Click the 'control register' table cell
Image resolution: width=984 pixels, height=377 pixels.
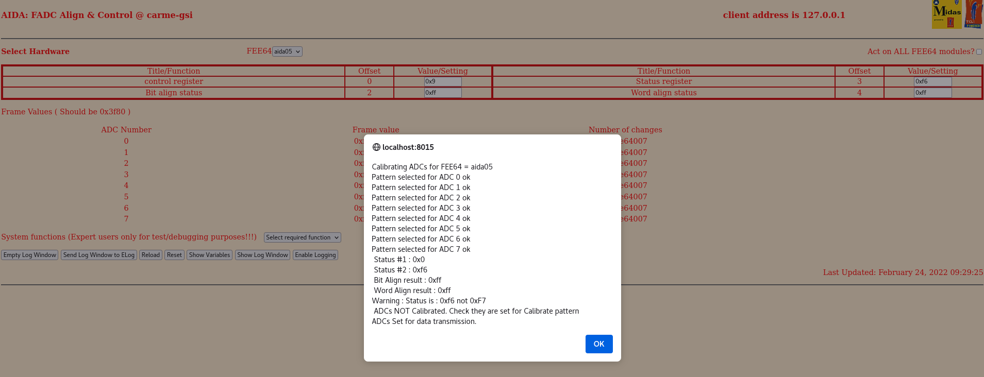coord(174,81)
